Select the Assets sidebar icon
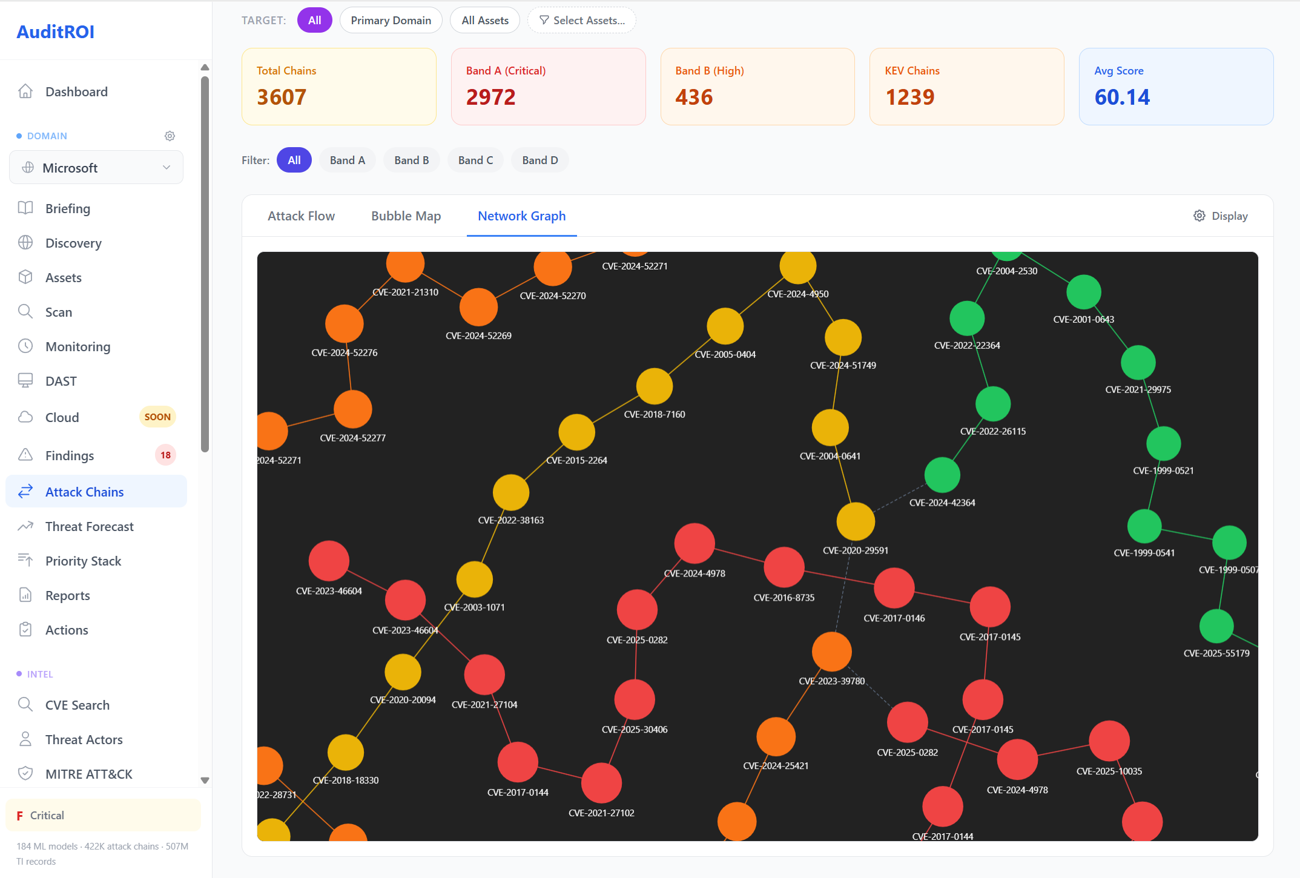The height and width of the screenshot is (878, 1300). tap(25, 277)
